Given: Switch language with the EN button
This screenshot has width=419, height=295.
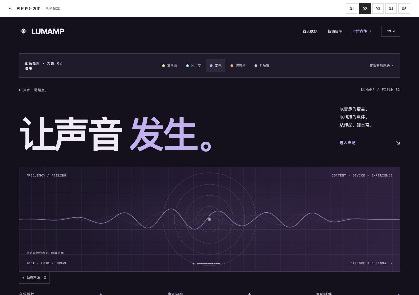Looking at the screenshot, I should [x=391, y=31].
